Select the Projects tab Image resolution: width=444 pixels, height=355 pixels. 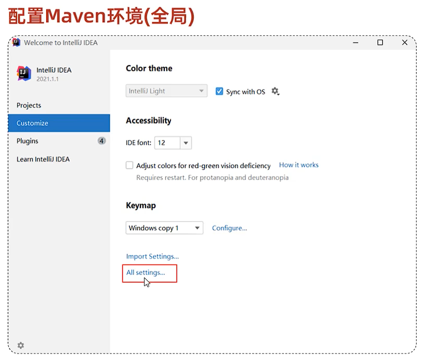(59, 105)
